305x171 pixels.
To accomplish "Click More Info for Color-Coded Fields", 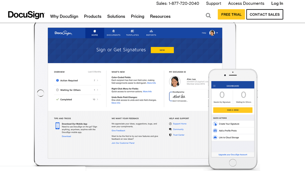I will [x=151, y=83].
